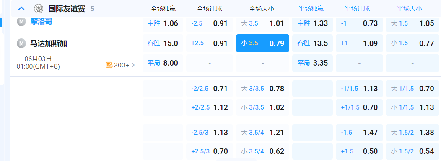Open the 马达加斯加 team name
Screen dimensions: 441x161
(x=49, y=43)
